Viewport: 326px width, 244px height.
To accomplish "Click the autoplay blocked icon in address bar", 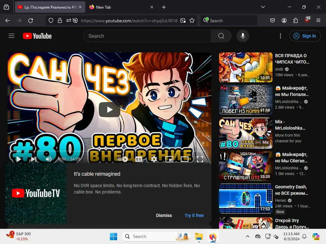I will [75, 21].
